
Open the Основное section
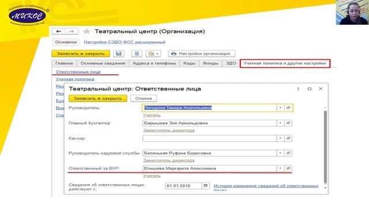(x=66, y=42)
